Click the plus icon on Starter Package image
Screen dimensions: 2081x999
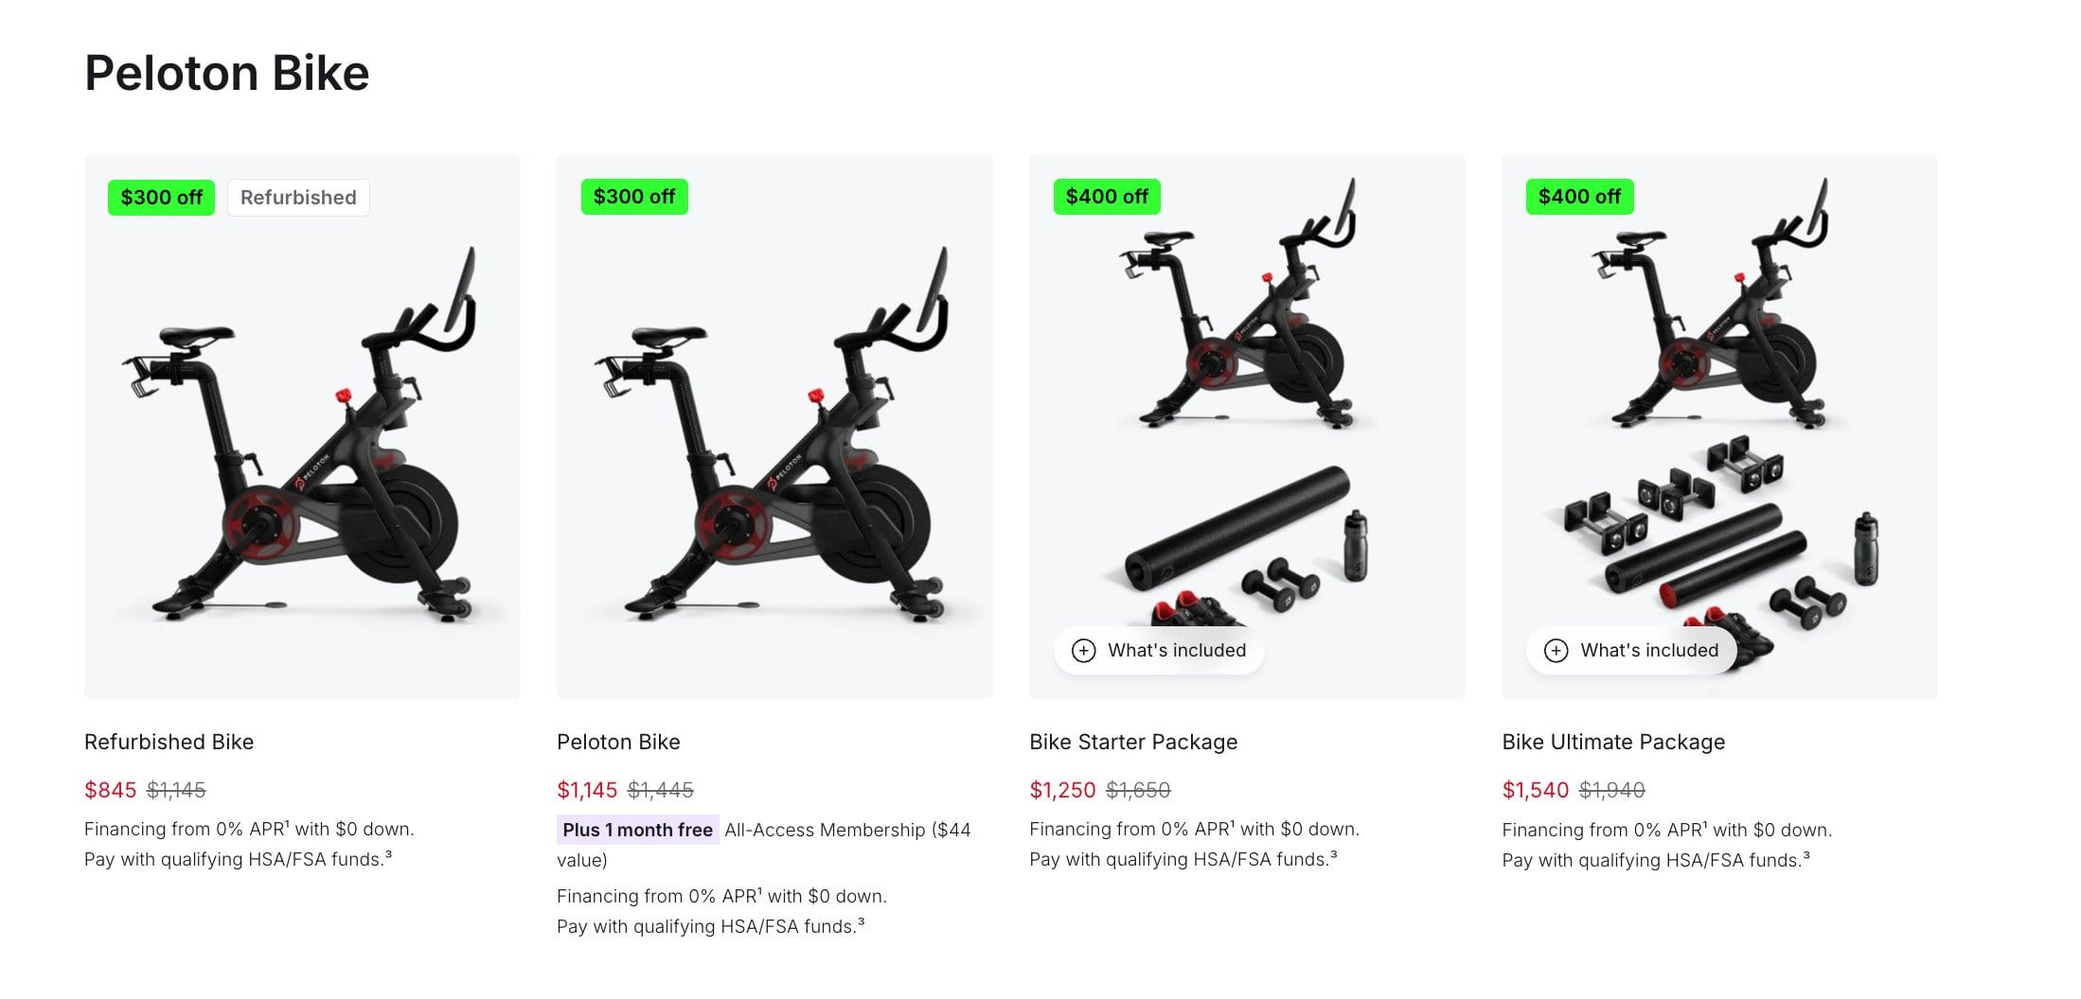[1083, 651]
